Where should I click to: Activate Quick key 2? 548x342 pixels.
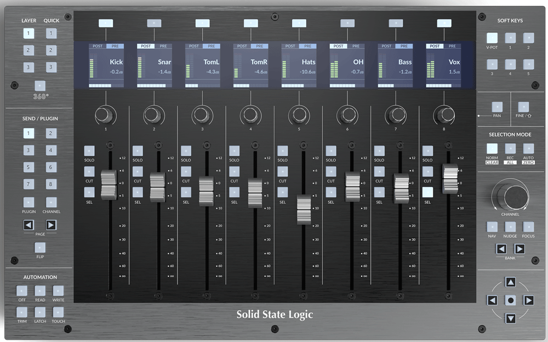(x=51, y=50)
